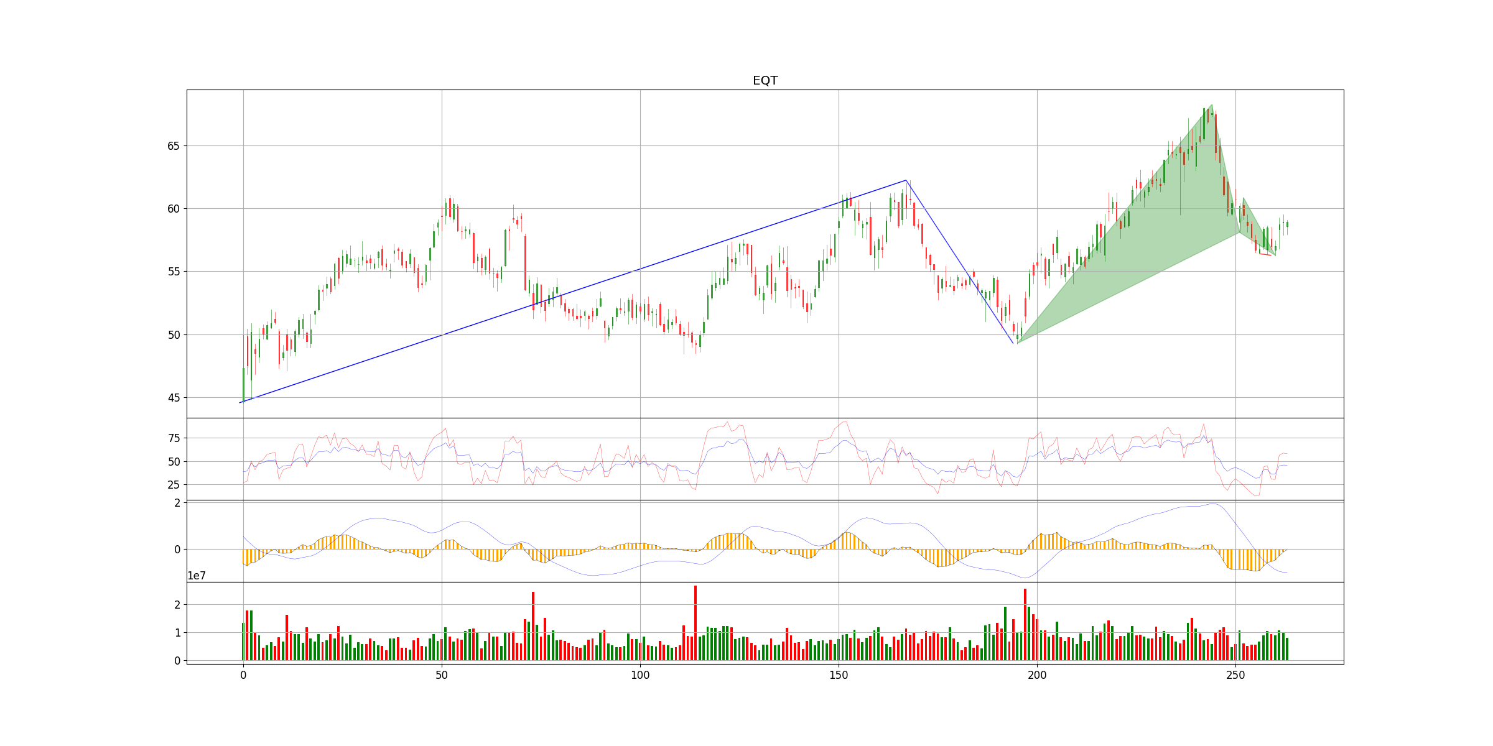Viewport: 1493px width, 746px height.
Task: Click the x-axis tick label 100
Action: (640, 676)
